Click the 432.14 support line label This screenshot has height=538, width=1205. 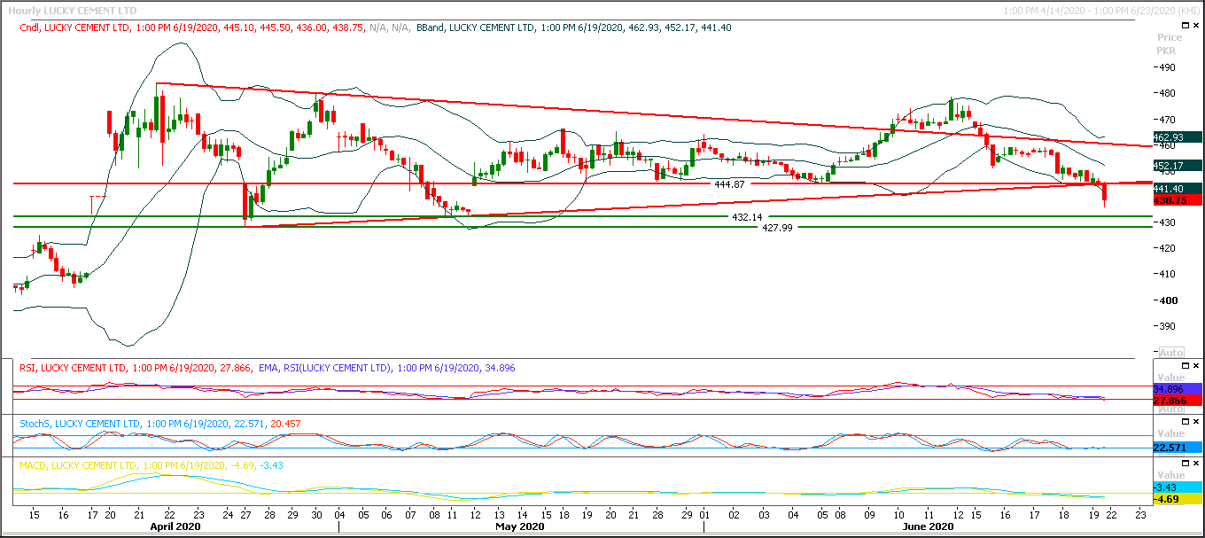pyautogui.click(x=747, y=217)
